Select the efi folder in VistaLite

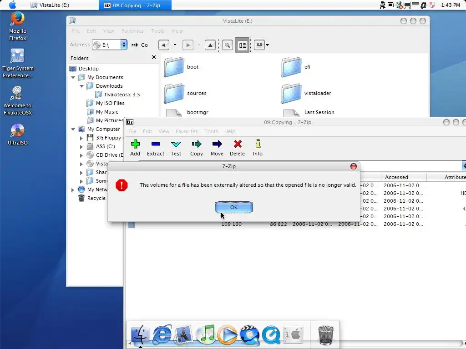point(296,67)
